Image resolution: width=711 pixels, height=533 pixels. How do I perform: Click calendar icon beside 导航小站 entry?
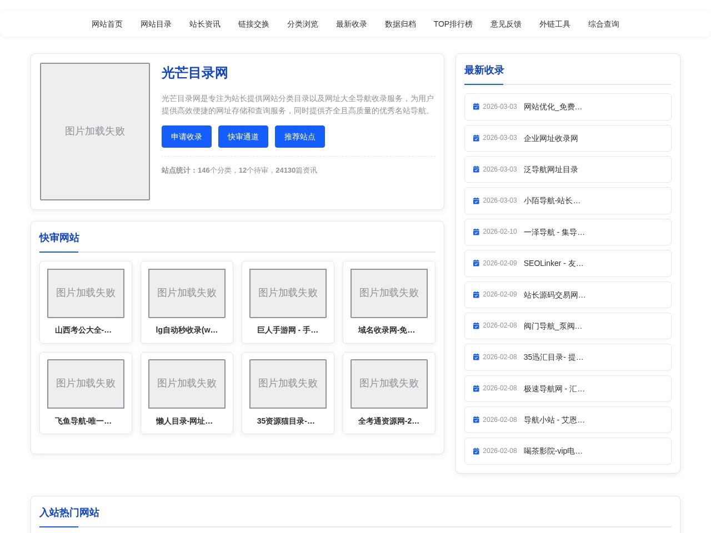click(476, 420)
